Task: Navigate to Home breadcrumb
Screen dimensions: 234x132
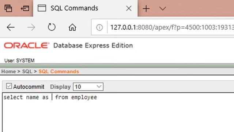Action: point(8,71)
